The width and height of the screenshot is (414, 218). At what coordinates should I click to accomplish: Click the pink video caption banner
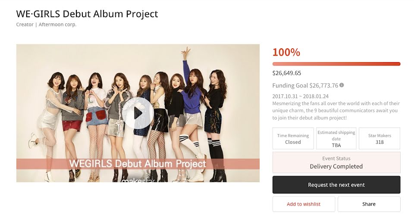[x=138, y=164]
